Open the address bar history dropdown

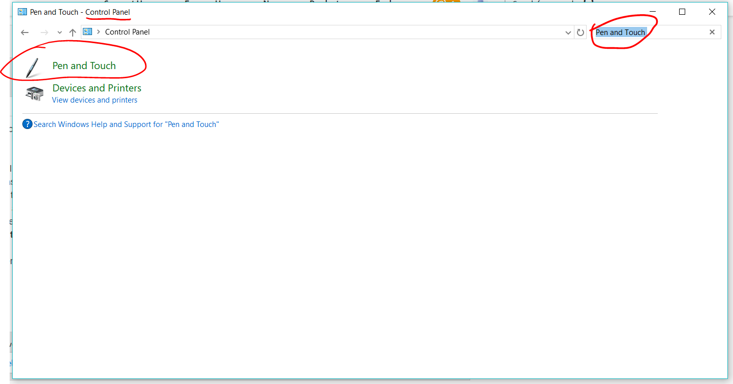[568, 33]
